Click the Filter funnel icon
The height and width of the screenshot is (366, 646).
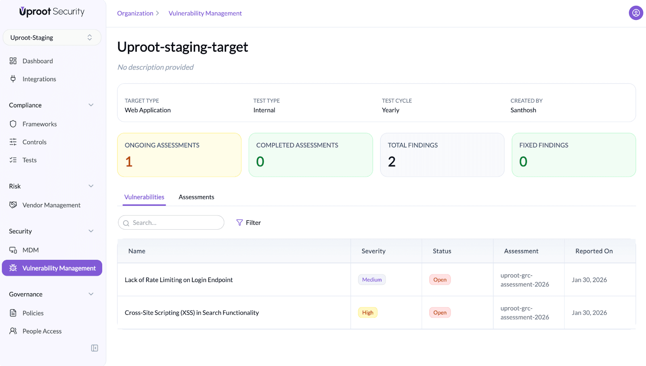tap(239, 223)
